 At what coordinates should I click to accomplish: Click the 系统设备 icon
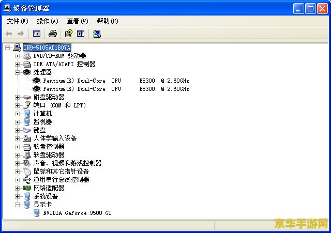27,196
